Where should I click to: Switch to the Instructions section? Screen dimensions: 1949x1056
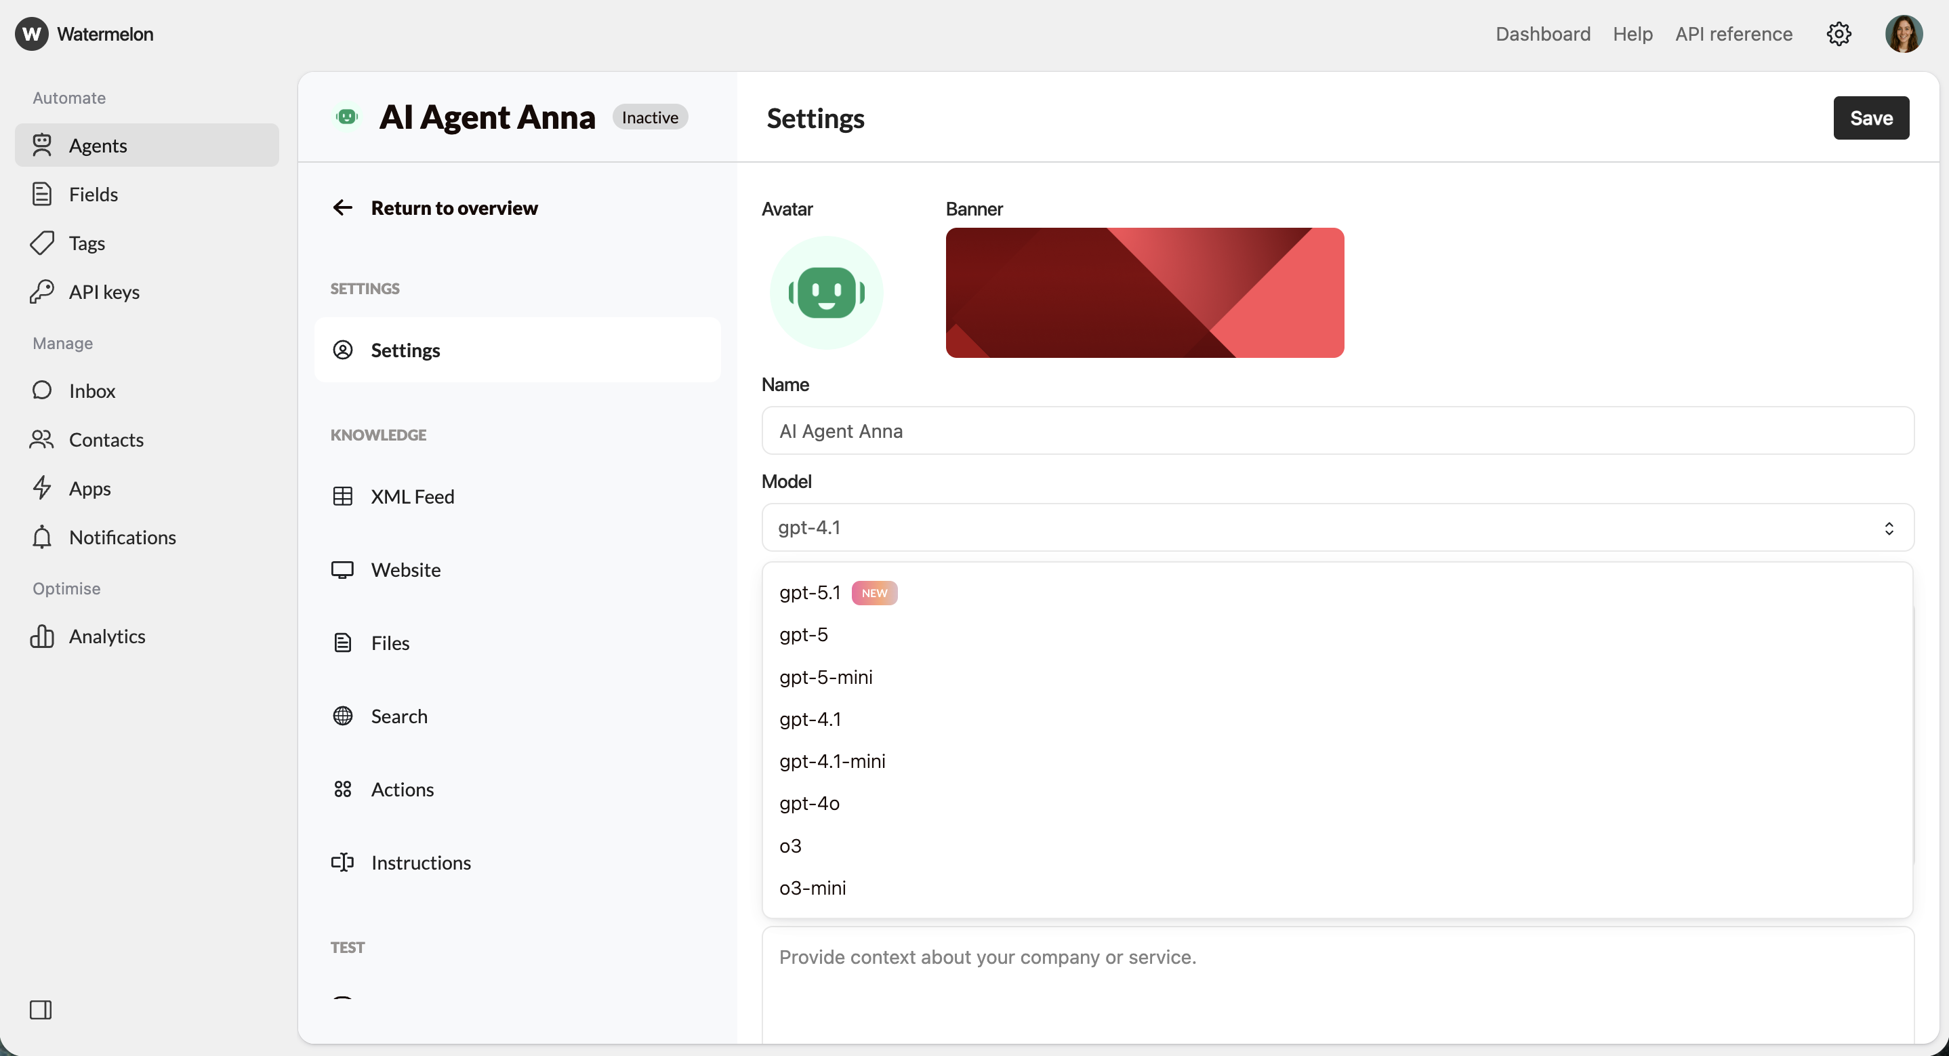[x=421, y=862]
